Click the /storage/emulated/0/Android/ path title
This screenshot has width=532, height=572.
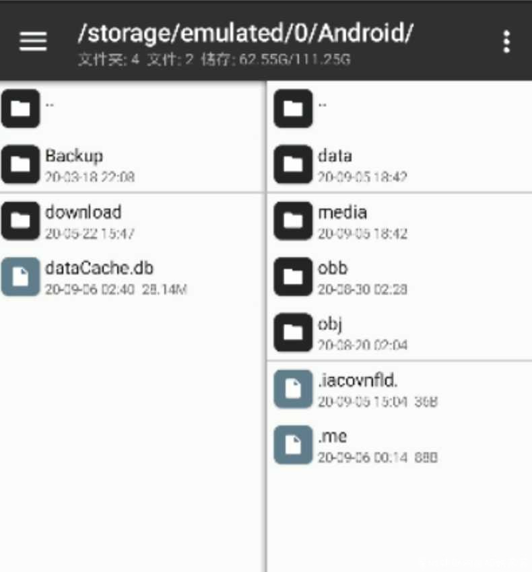[x=245, y=34]
